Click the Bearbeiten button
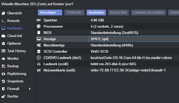Image resolution: width=179 pixels, height=103 pixels. [96, 13]
